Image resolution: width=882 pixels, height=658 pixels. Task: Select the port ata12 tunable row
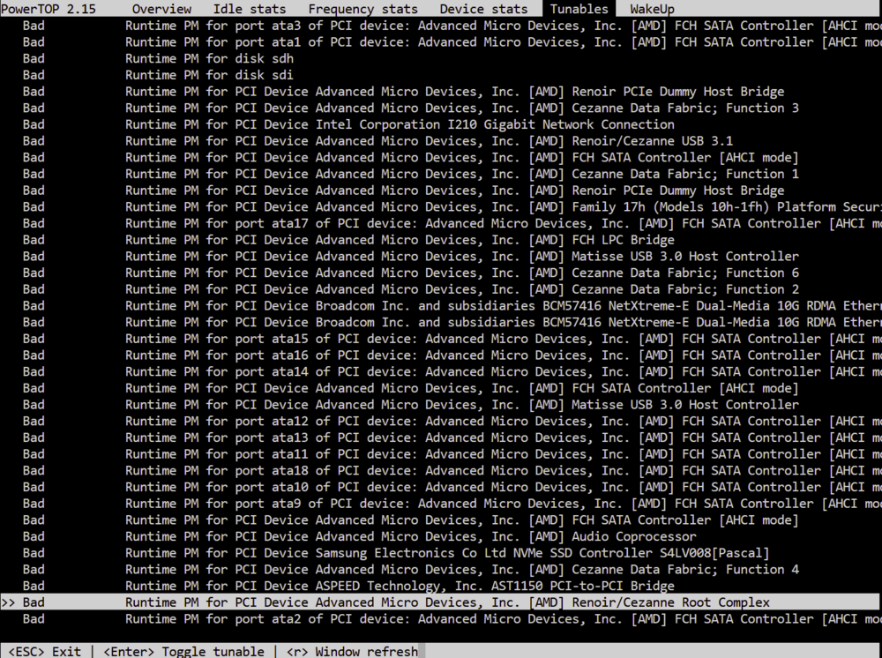(x=441, y=422)
